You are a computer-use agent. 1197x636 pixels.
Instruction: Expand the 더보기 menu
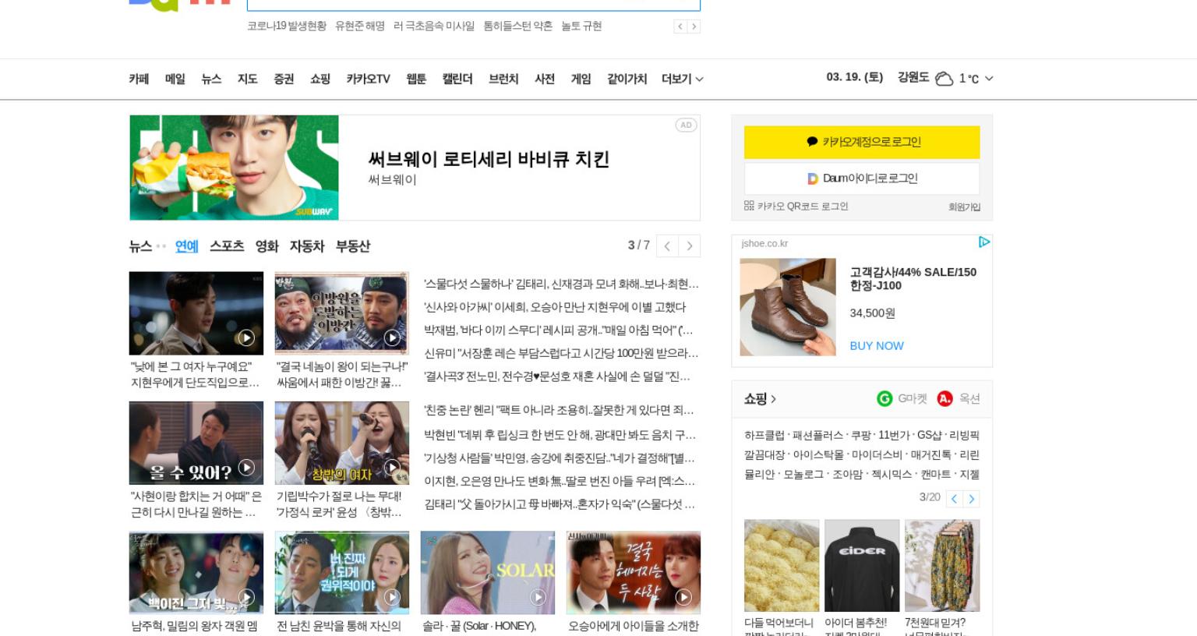click(682, 79)
